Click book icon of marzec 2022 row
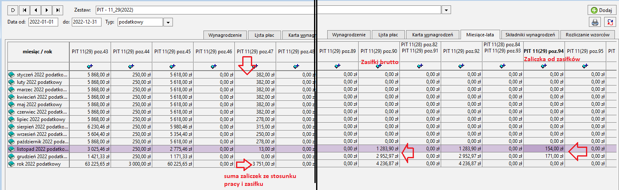619x190 pixels. point(12,89)
